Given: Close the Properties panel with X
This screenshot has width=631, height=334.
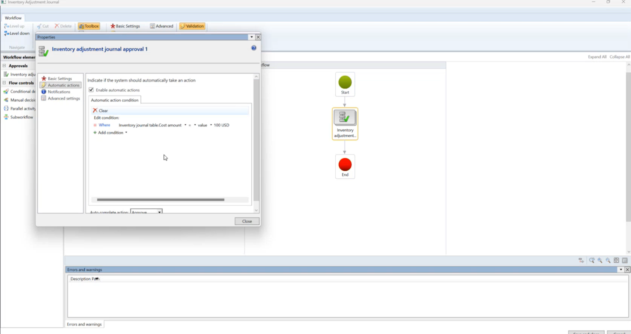Looking at the screenshot, I should point(258,37).
